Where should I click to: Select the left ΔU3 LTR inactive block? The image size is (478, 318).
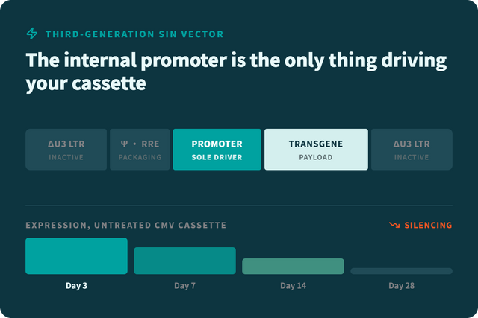pyautogui.click(x=66, y=150)
